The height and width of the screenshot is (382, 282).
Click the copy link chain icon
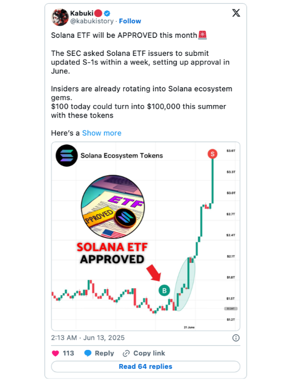pyautogui.click(x=126, y=353)
